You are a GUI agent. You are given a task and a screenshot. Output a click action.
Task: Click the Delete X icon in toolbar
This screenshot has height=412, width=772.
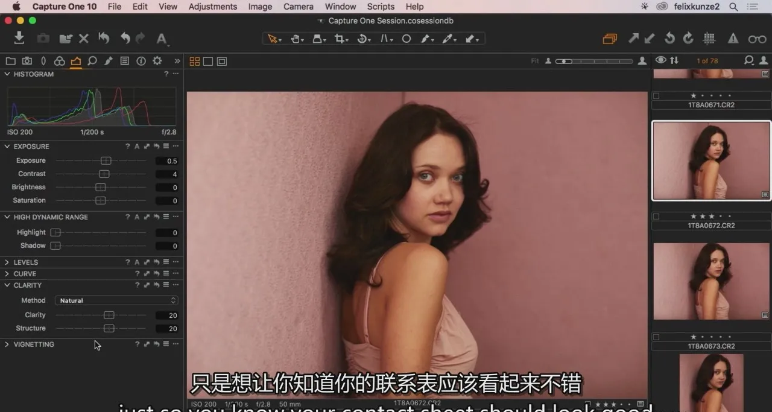(84, 39)
